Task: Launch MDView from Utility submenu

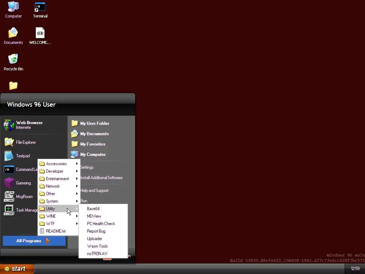Action: [103, 216]
